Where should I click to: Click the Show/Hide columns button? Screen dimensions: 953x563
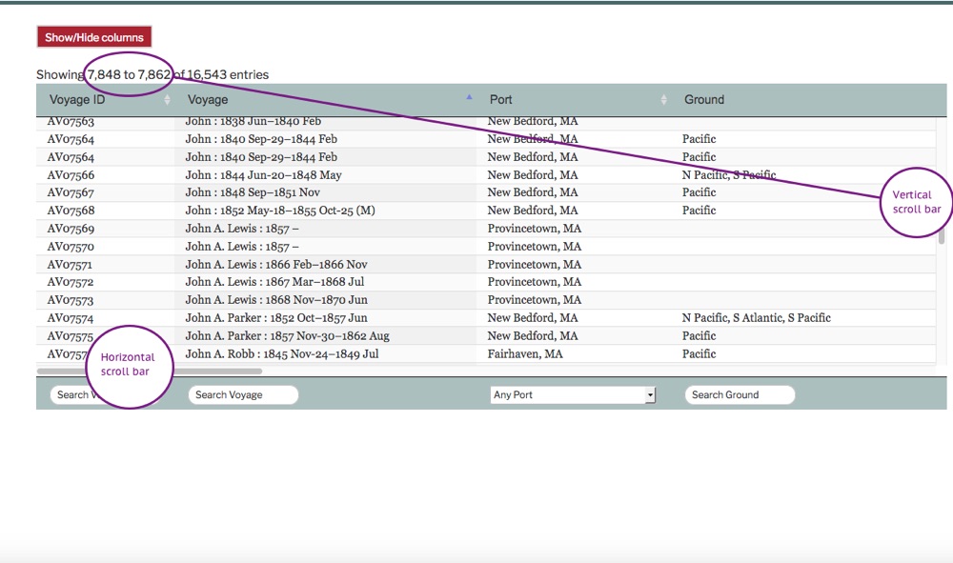pos(94,37)
